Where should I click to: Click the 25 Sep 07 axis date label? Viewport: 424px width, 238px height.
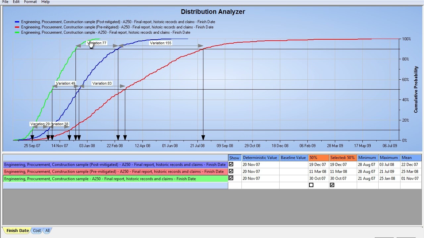(32, 146)
